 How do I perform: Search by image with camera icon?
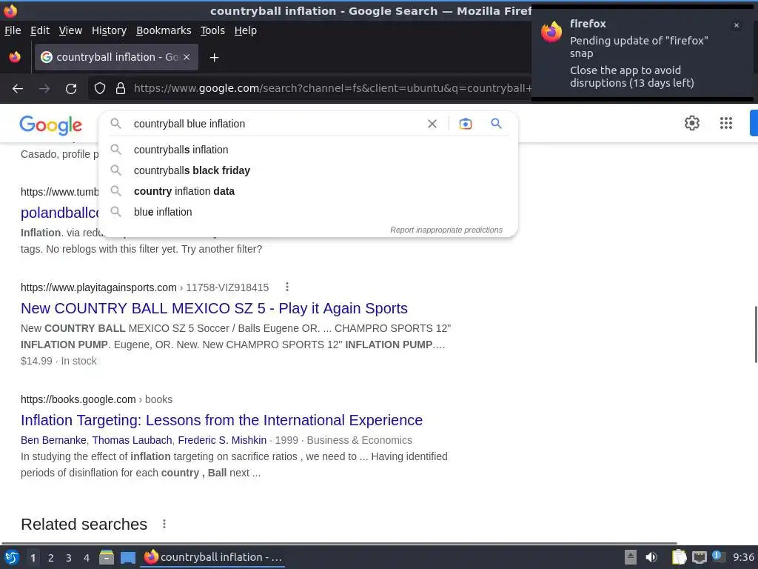pos(465,124)
